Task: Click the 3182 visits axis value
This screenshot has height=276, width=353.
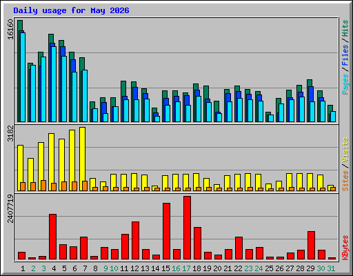Action: pyautogui.click(x=10, y=134)
